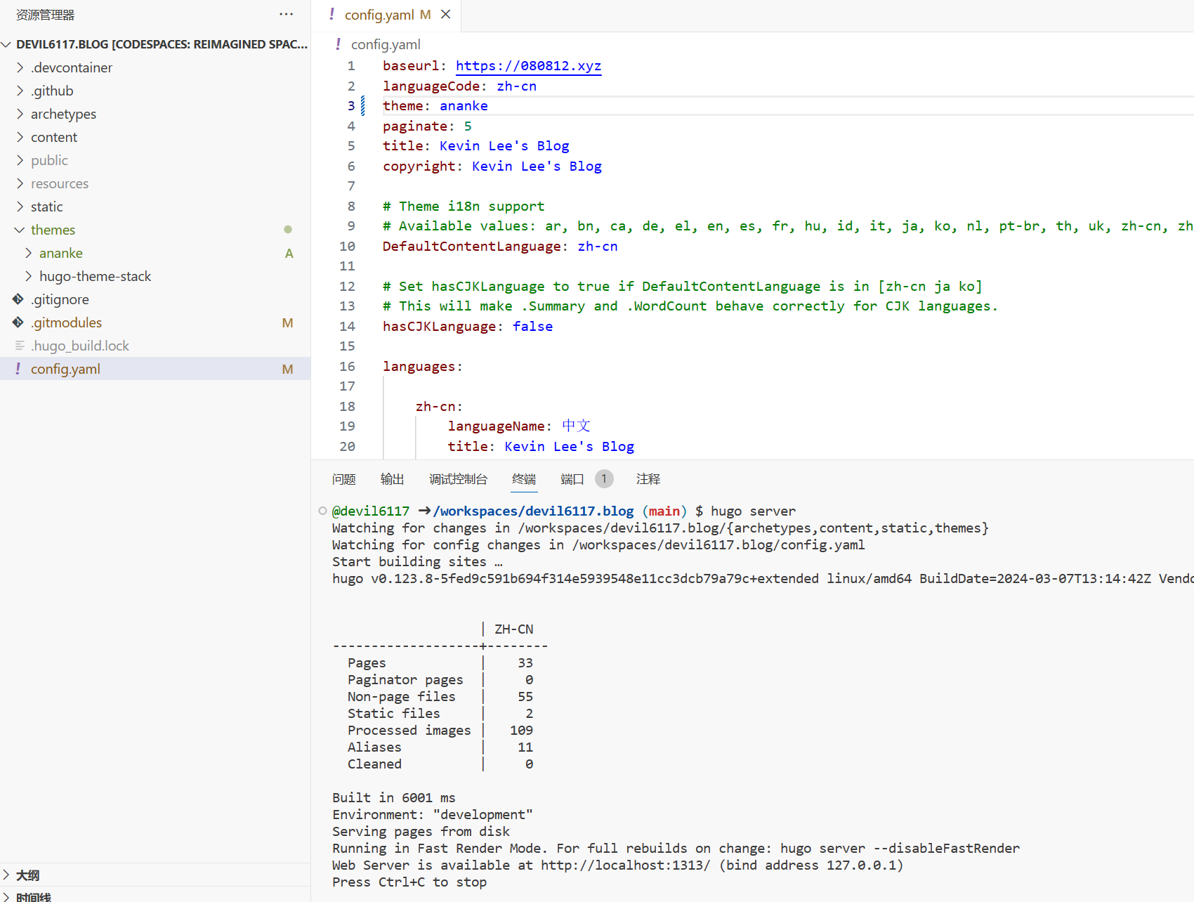This screenshot has width=1194, height=902.
Task: Click the .hugo_build.lock file icon
Action: point(20,346)
